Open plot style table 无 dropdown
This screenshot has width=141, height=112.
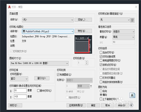click(x=115, y=20)
